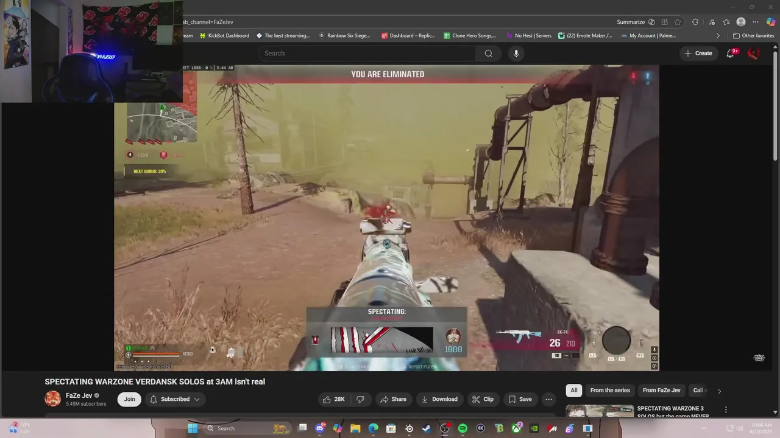The width and height of the screenshot is (780, 438).
Task: Dislike the video with thumbs down
Action: (360, 399)
